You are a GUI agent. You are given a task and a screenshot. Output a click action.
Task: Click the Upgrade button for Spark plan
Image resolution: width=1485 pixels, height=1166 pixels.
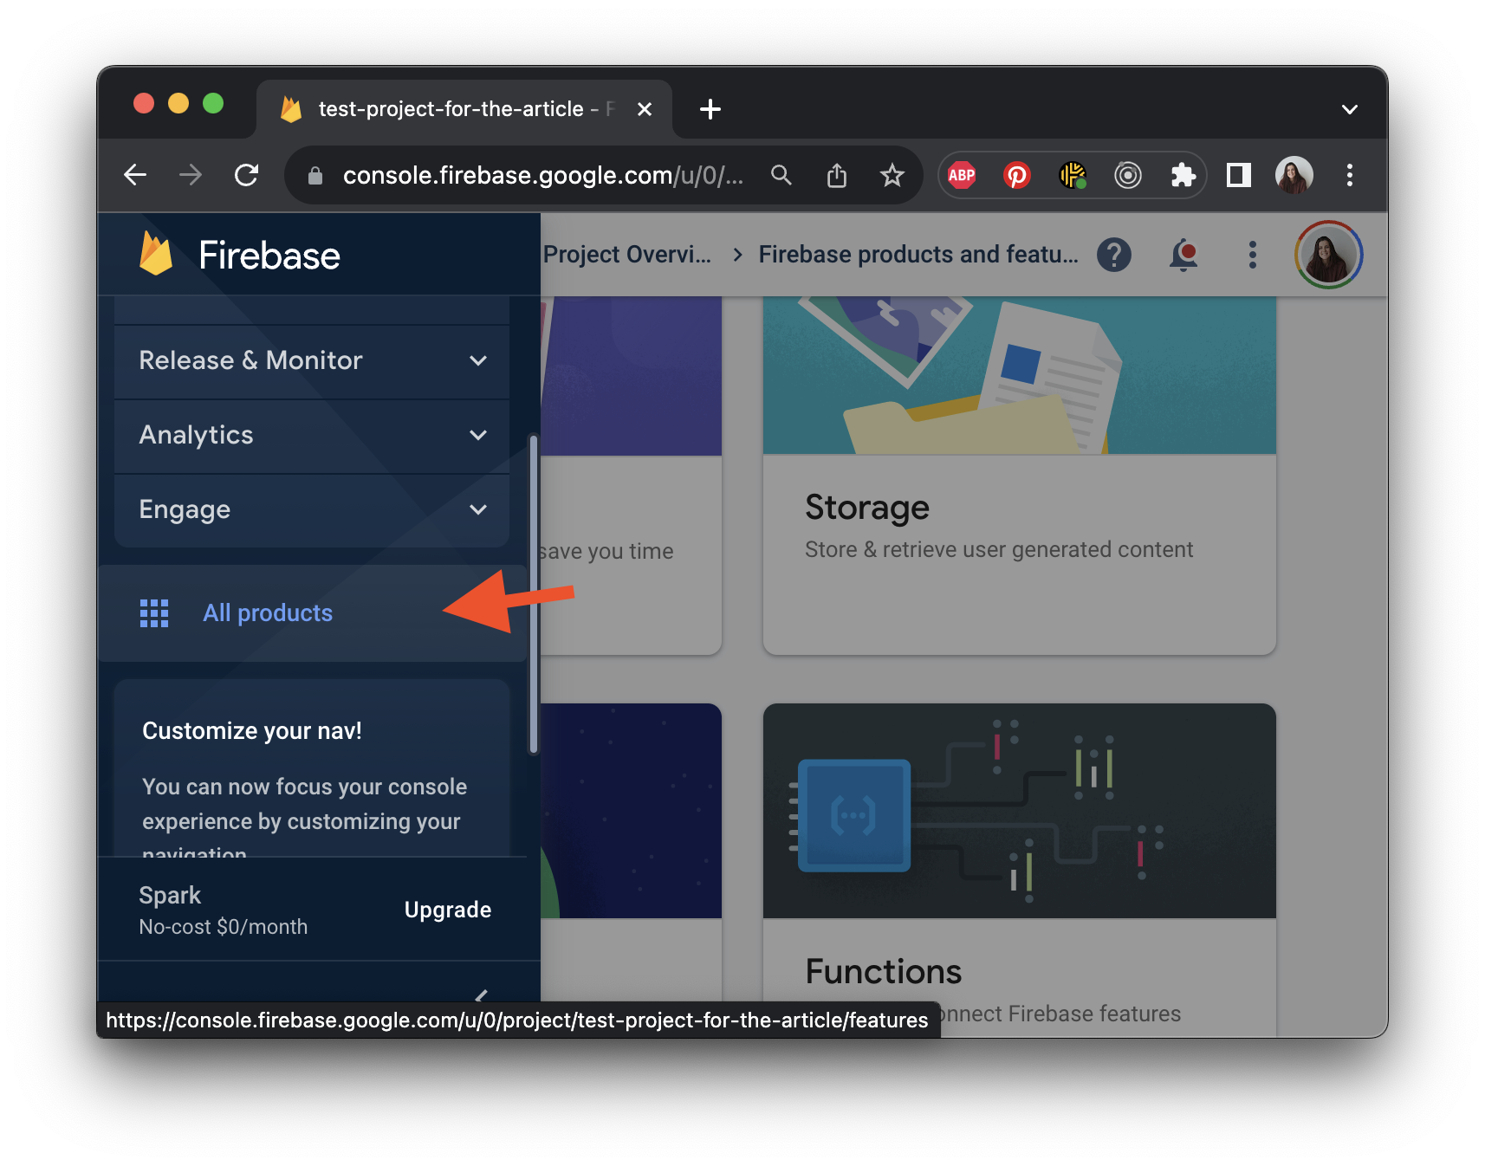447,910
